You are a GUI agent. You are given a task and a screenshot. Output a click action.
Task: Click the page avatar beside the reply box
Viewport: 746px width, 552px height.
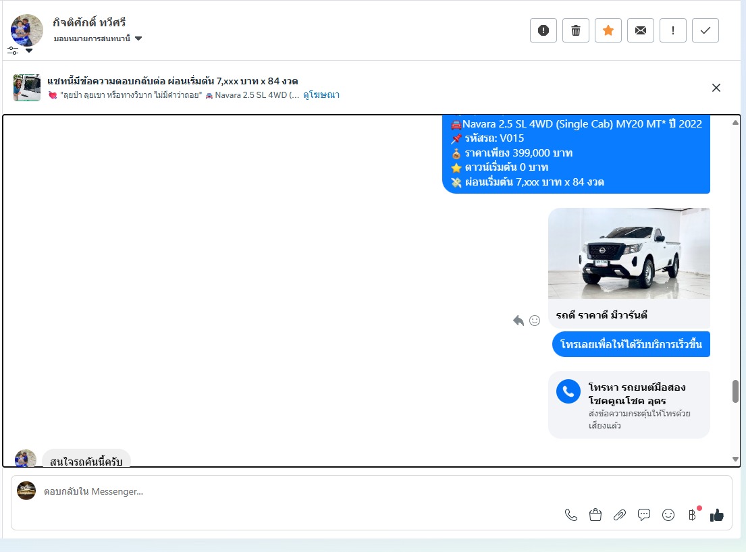click(26, 491)
